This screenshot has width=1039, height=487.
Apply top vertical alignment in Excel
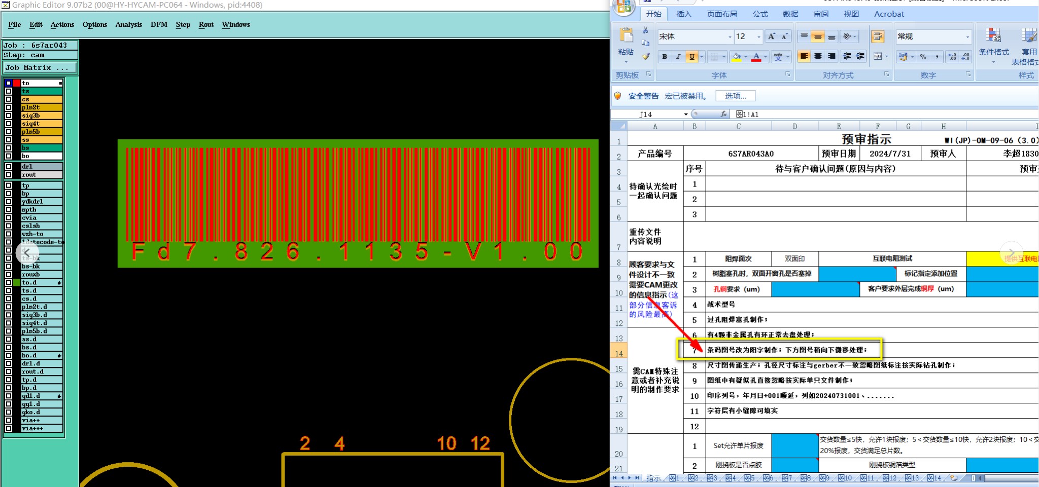click(804, 36)
